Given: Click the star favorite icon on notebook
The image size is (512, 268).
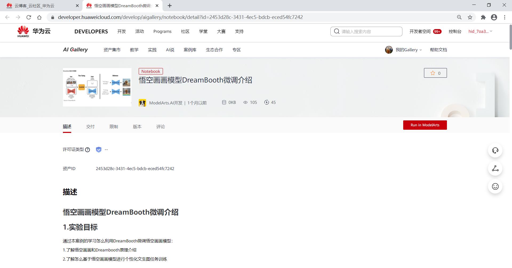Looking at the screenshot, I should point(433,73).
